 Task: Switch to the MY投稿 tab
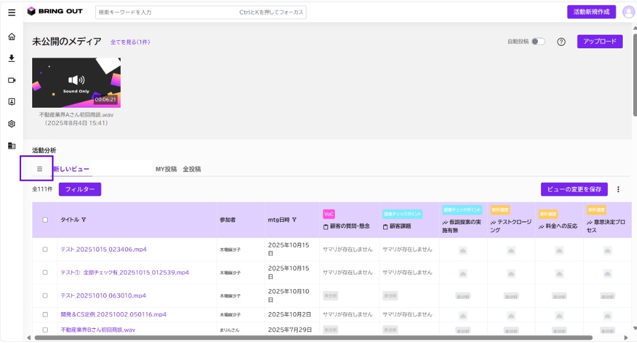tap(166, 169)
